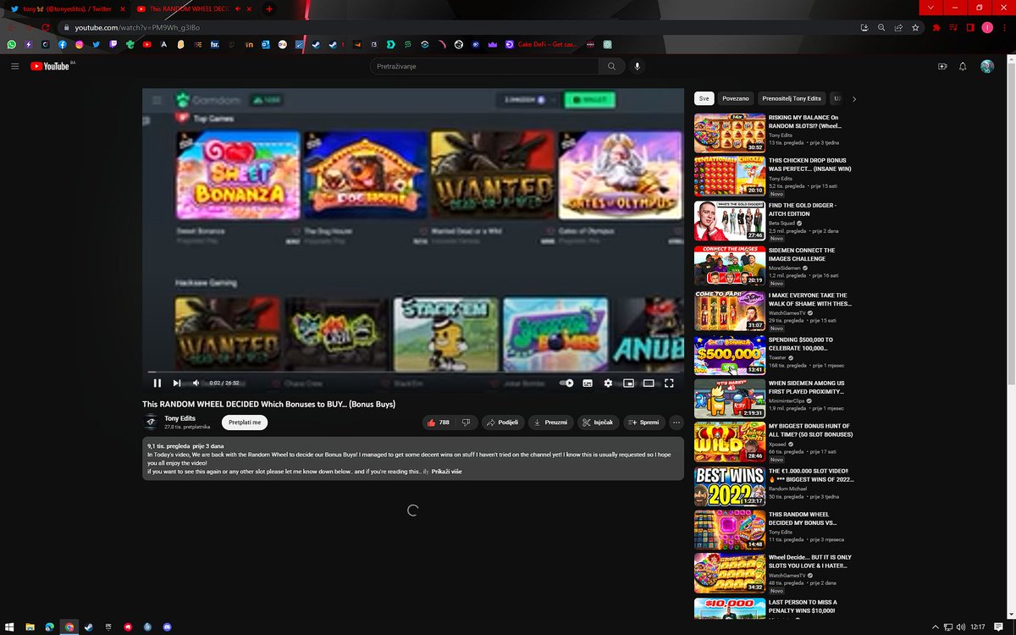This screenshot has height=635, width=1016.
Task: Open the Isječak clip button
Action: 598,422
